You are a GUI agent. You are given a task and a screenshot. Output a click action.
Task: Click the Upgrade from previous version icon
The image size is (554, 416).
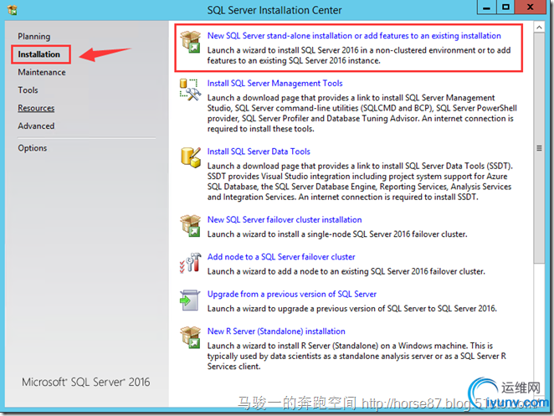(190, 300)
